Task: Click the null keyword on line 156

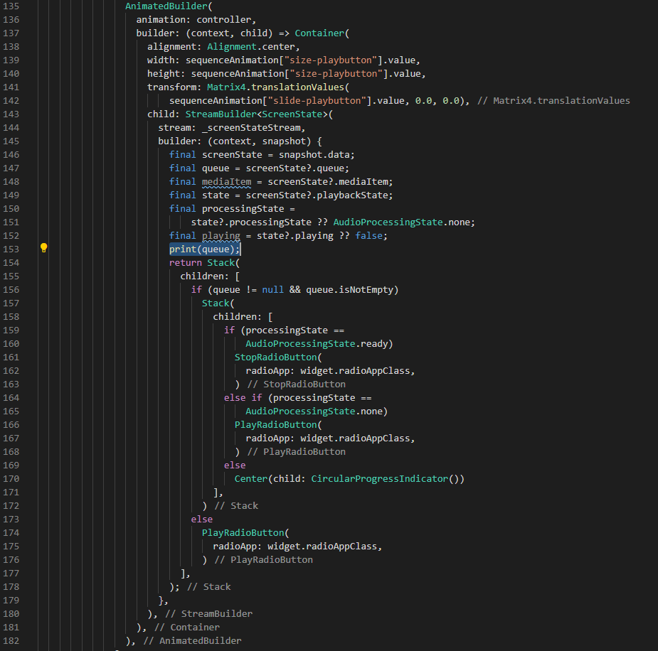Action: point(272,290)
